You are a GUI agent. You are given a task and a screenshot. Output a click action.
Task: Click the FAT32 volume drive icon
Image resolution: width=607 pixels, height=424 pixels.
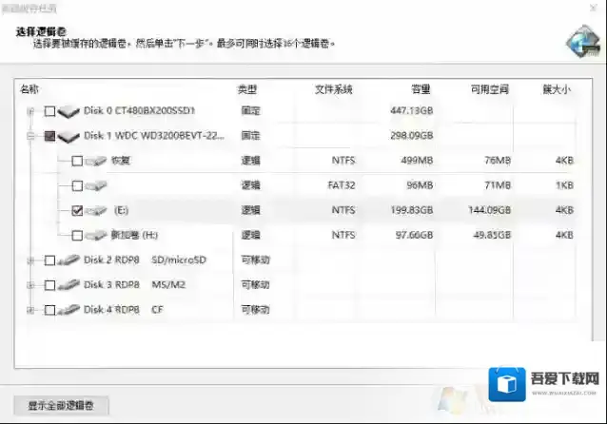pyautogui.click(x=96, y=185)
